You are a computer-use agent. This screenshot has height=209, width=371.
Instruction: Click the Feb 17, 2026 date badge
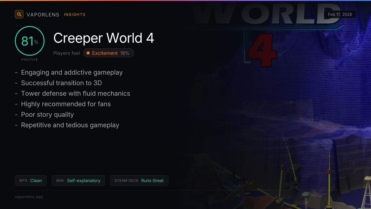(340, 15)
